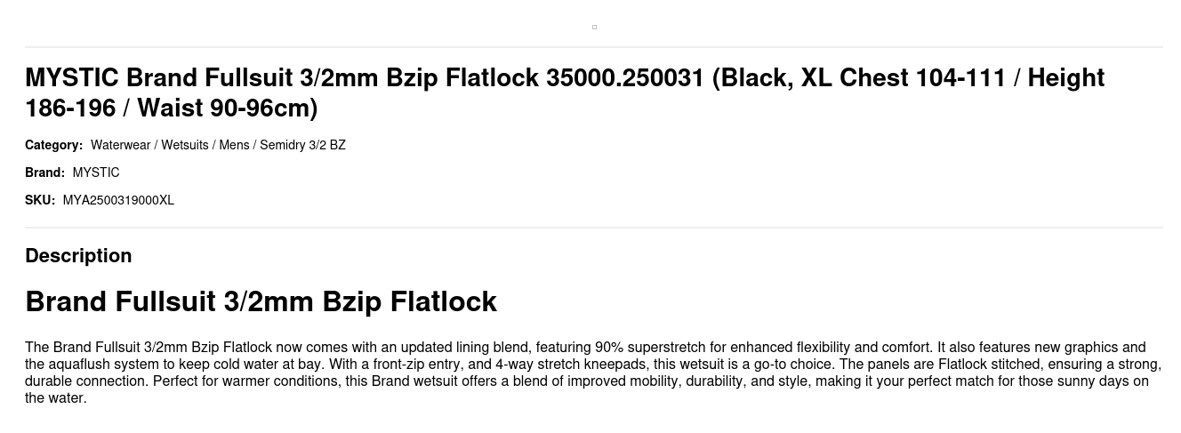
Task: Click the Brand Fullsuit 3/2mm Bzip Flatlock subheading
Action: (x=261, y=301)
